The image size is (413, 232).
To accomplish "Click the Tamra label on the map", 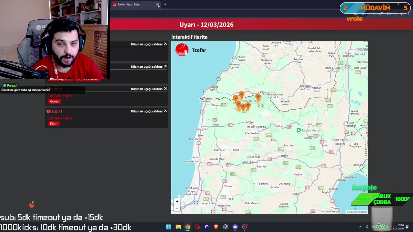I will coord(228,186).
